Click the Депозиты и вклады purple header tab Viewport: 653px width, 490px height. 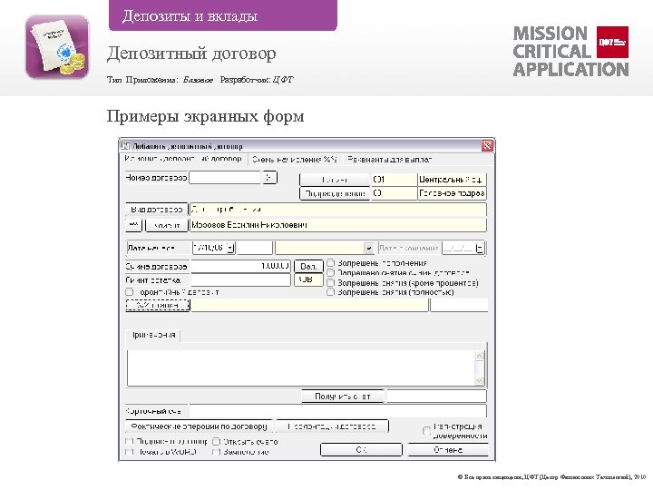(223, 15)
